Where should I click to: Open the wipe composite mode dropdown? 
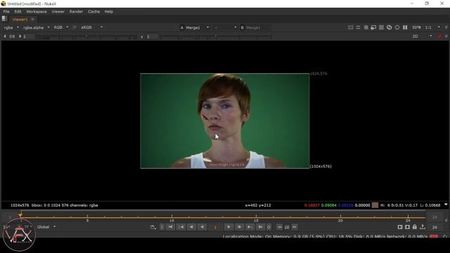coord(225,27)
